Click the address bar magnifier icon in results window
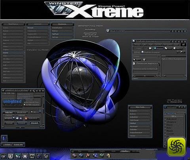 click(x=142, y=52)
